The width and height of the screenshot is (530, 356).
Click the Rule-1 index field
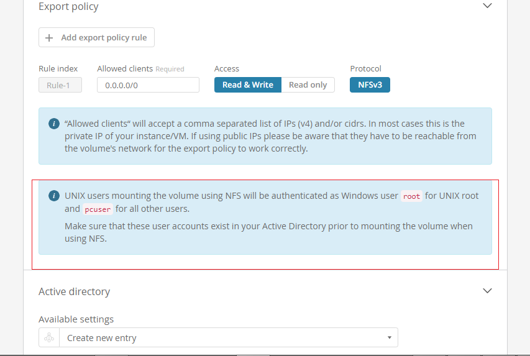coord(60,85)
